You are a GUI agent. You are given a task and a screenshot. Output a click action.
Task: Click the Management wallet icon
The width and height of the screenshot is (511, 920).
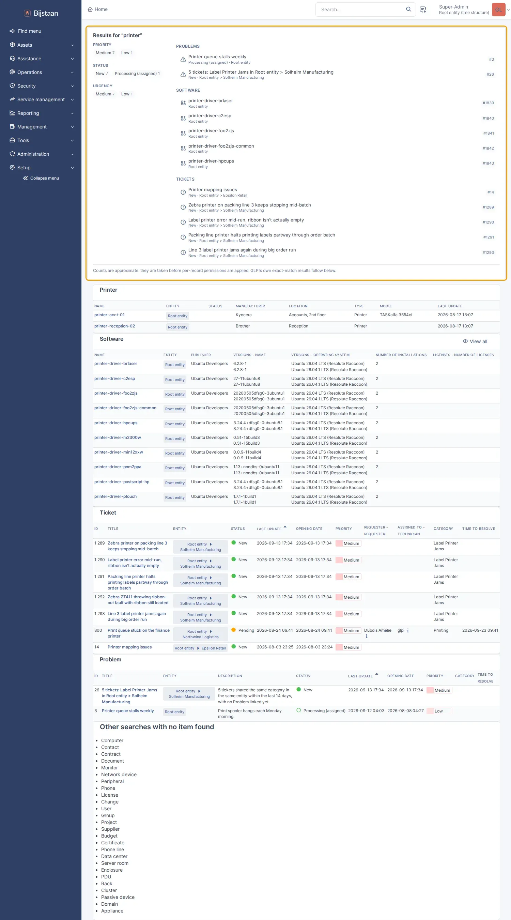[x=12, y=126]
